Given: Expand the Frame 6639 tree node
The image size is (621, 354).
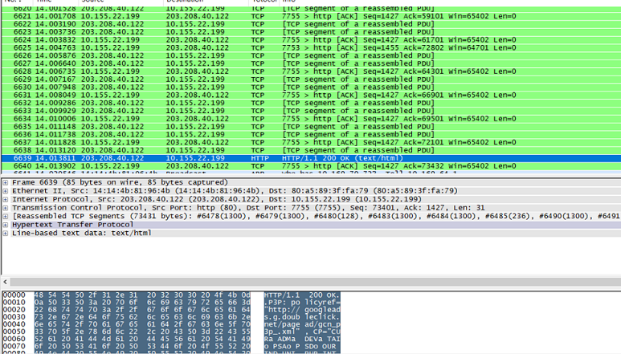Looking at the screenshot, I should (6, 183).
